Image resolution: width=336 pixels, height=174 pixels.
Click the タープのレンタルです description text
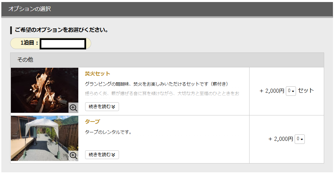(107, 132)
